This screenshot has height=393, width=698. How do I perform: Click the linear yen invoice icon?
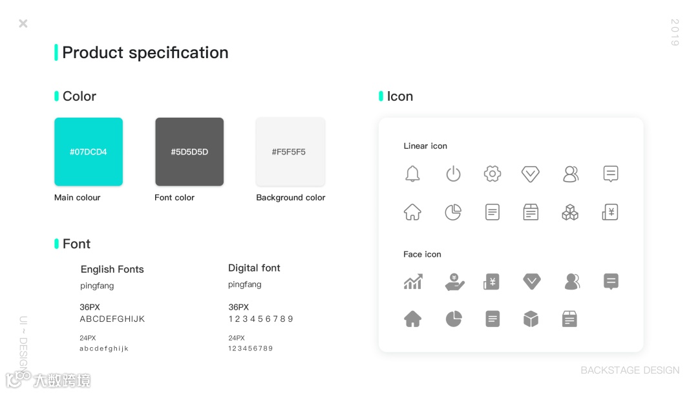(610, 212)
